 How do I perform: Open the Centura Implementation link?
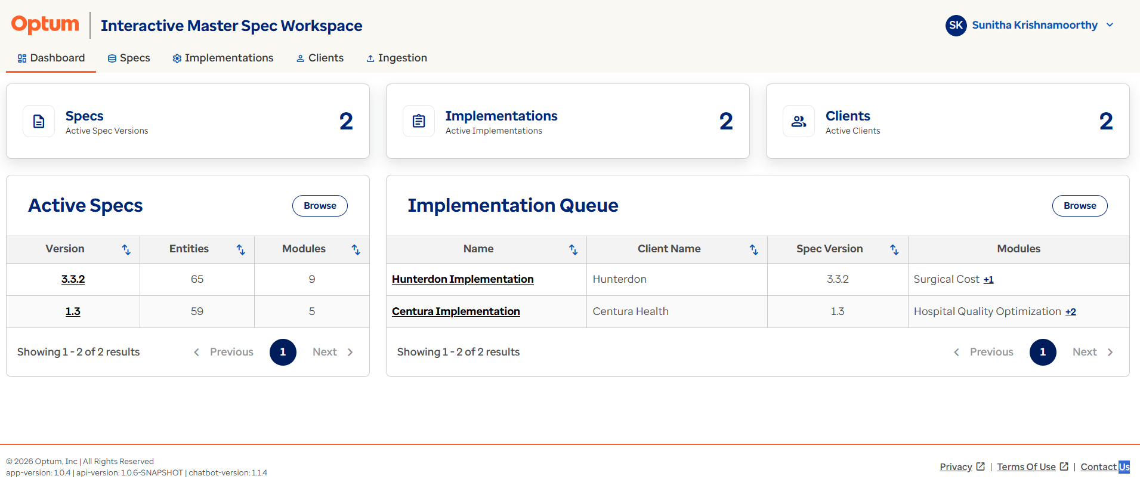[x=456, y=311]
